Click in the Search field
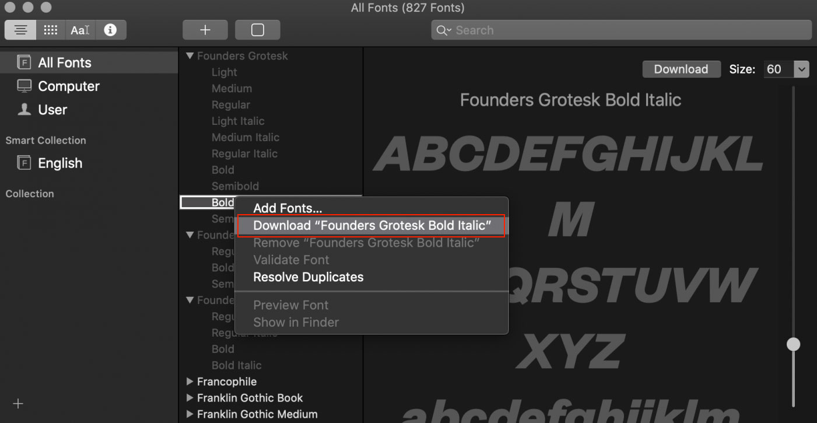 click(621, 30)
